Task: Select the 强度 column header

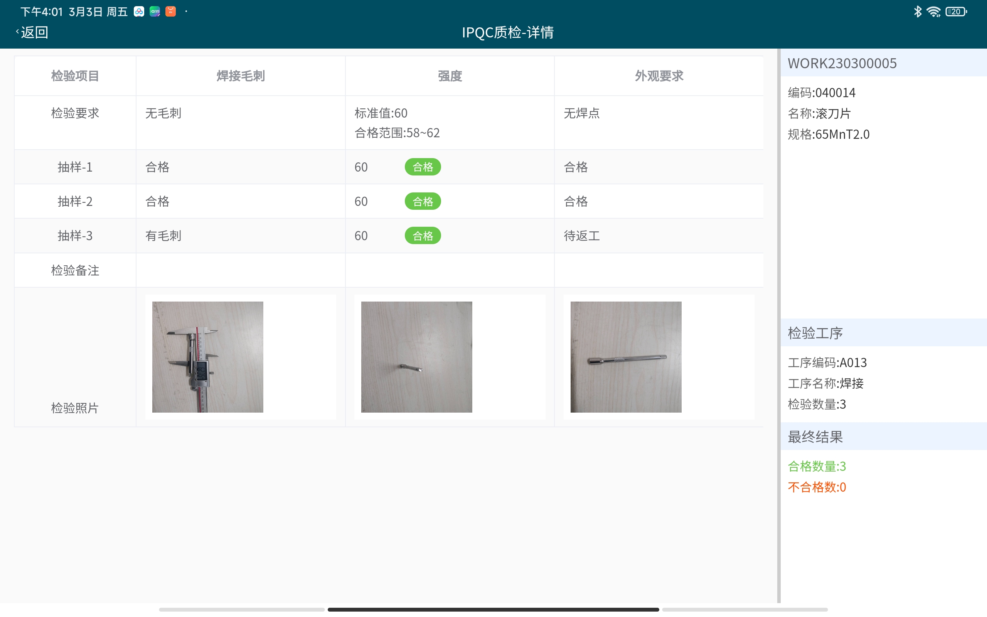Action: click(450, 76)
